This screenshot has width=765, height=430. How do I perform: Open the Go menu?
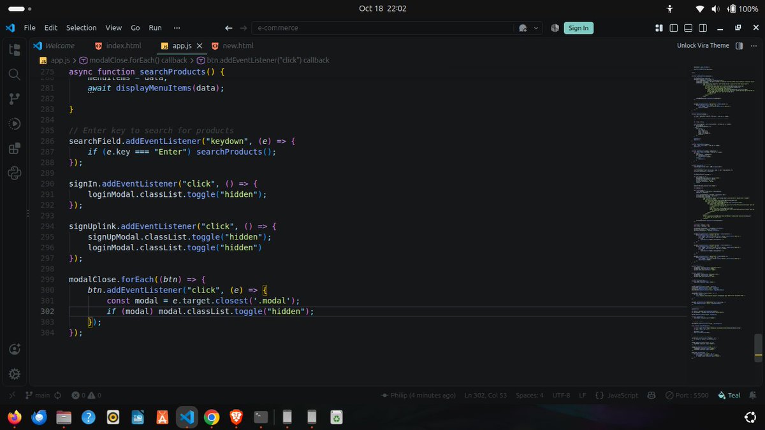tap(135, 28)
